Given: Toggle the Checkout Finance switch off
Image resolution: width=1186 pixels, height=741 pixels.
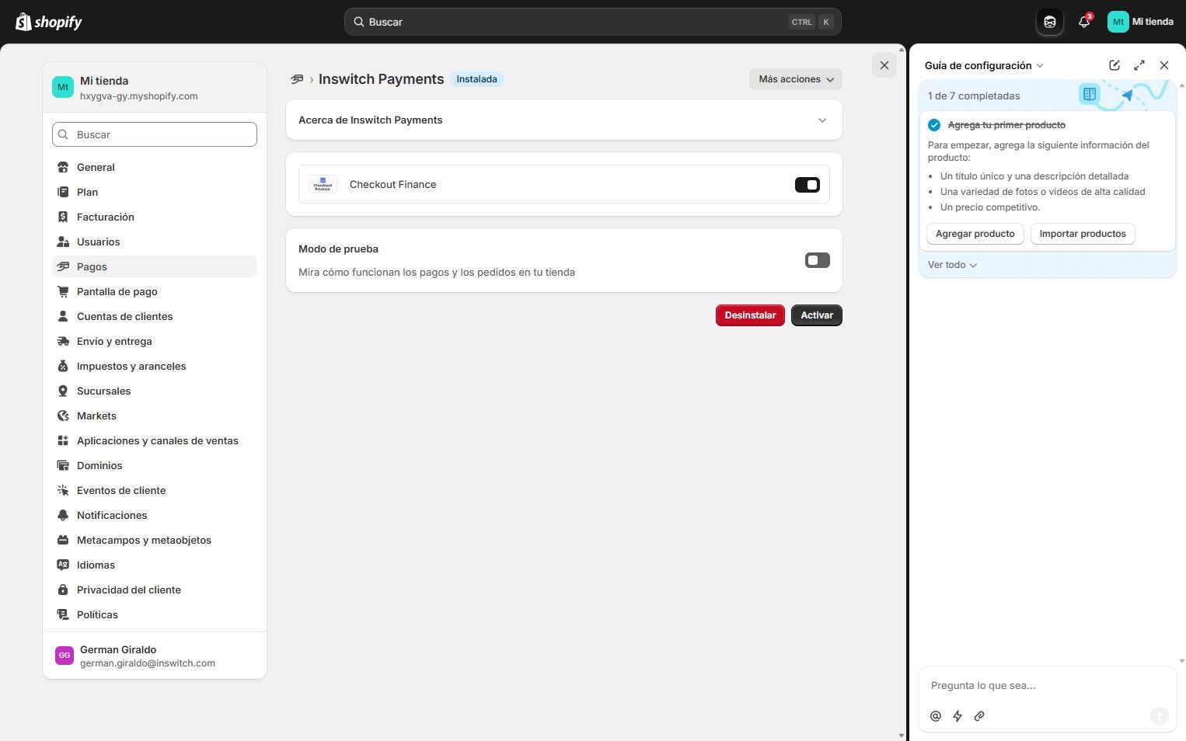Looking at the screenshot, I should click(x=807, y=185).
